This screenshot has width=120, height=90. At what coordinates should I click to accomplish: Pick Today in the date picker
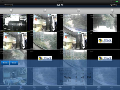coord(68,77)
